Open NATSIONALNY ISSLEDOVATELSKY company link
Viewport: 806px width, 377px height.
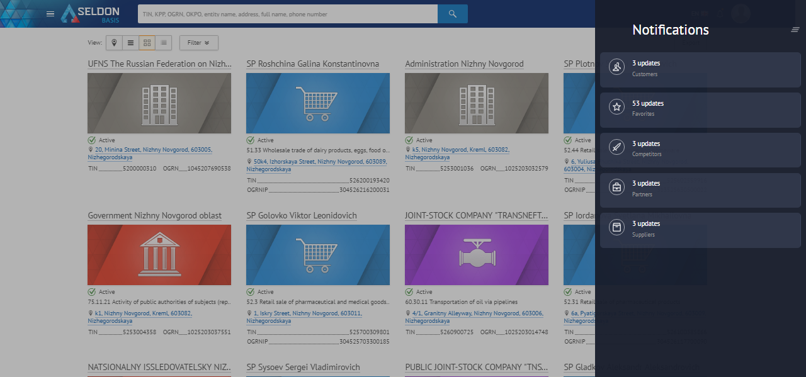point(159,368)
